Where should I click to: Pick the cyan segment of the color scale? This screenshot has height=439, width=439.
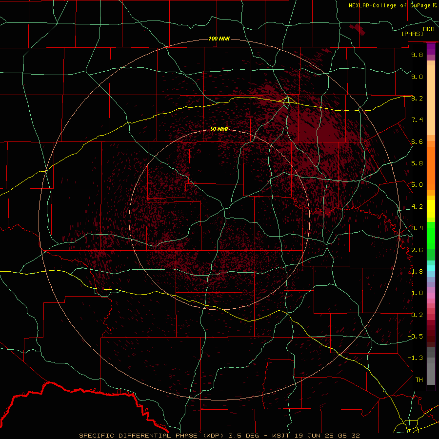(431, 268)
